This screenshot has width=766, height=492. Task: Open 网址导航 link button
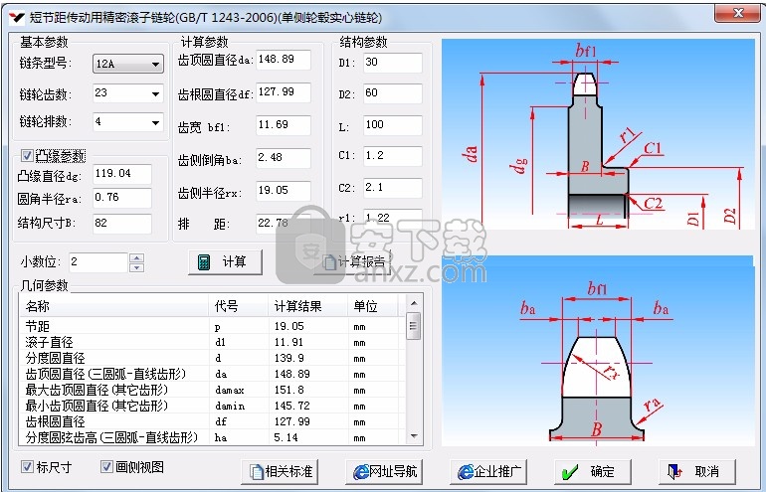point(384,471)
